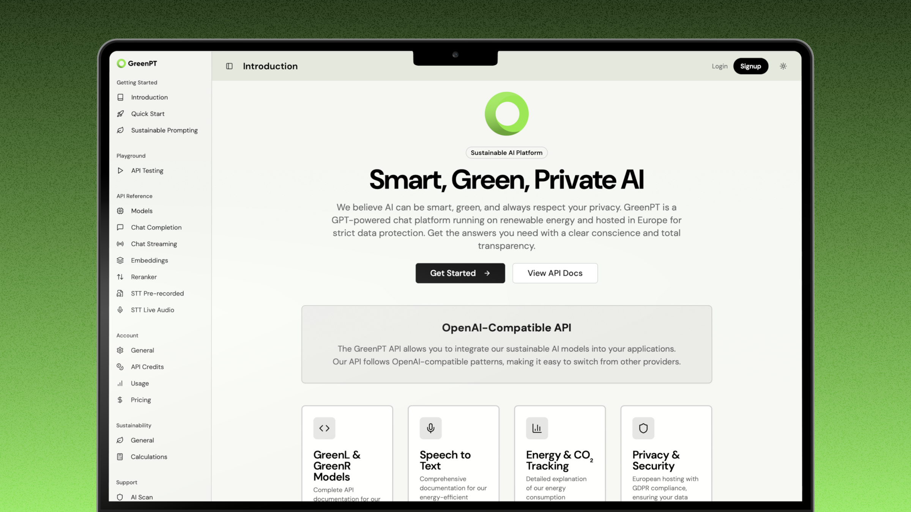Click the Login link
The width and height of the screenshot is (911, 512).
coord(719,66)
